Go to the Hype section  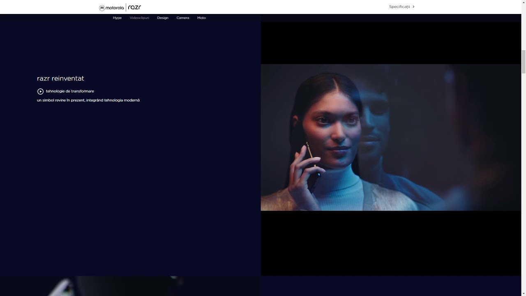pyautogui.click(x=117, y=18)
